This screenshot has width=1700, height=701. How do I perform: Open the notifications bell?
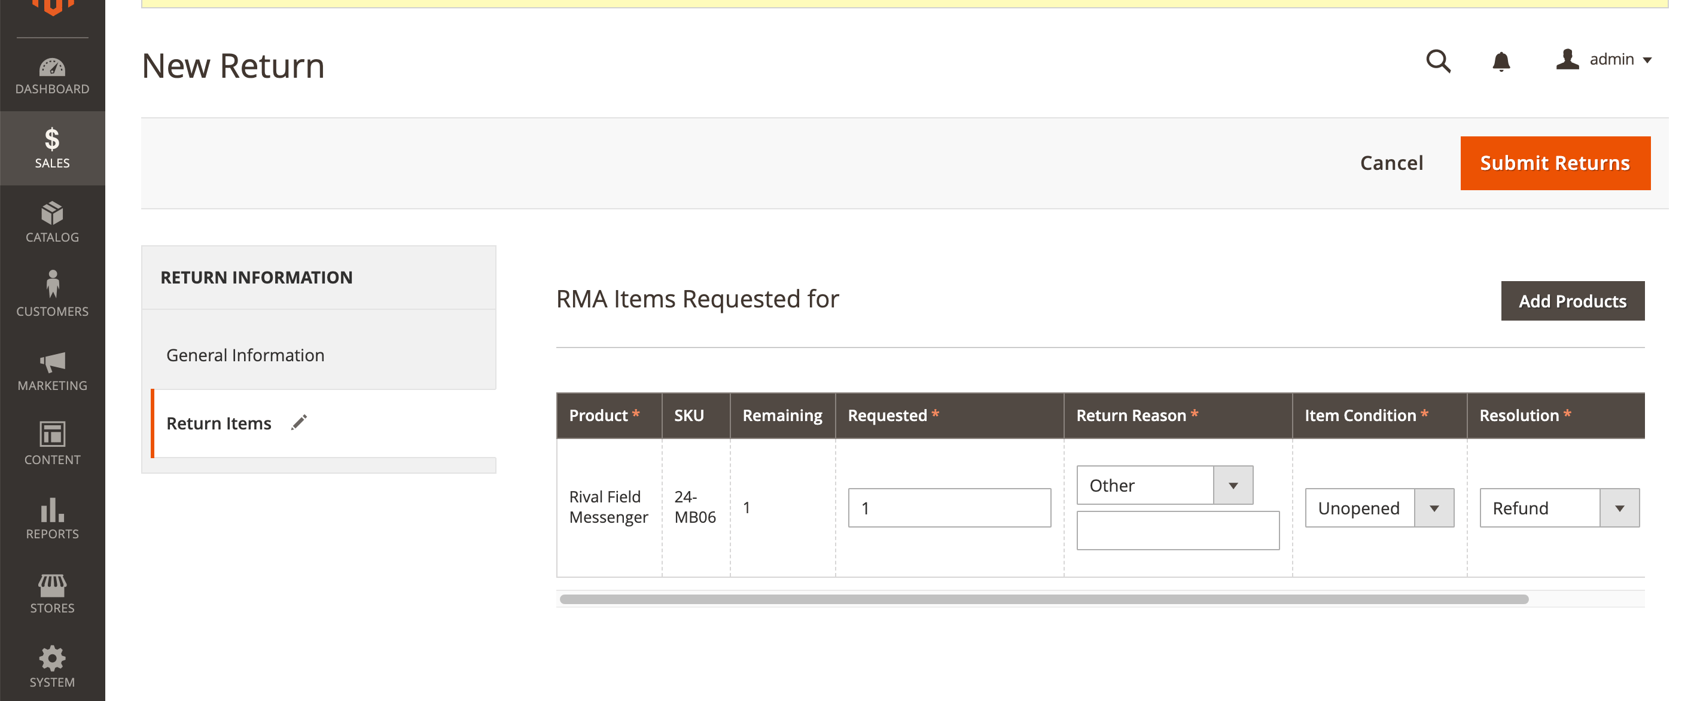[1501, 61]
